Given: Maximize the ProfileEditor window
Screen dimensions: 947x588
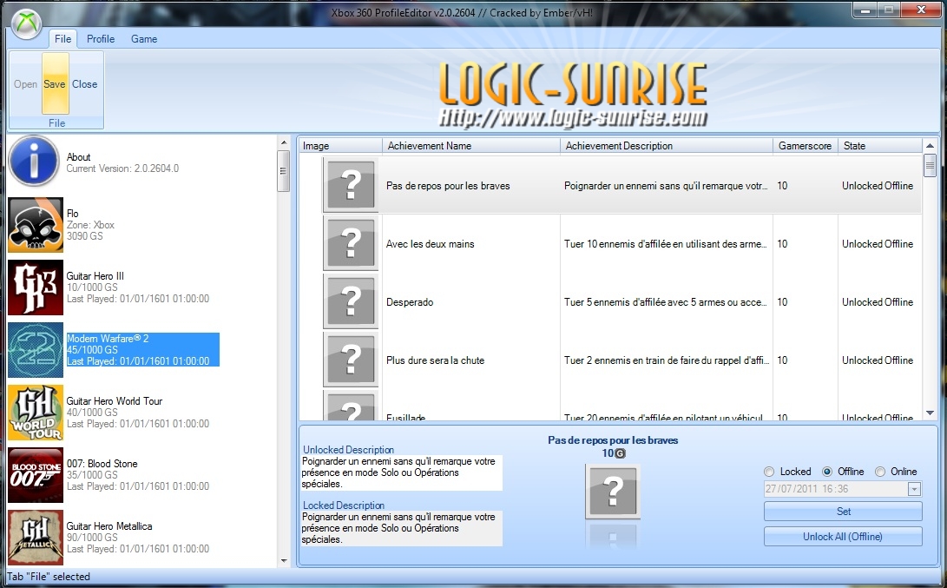Looking at the screenshot, I should (889, 10).
